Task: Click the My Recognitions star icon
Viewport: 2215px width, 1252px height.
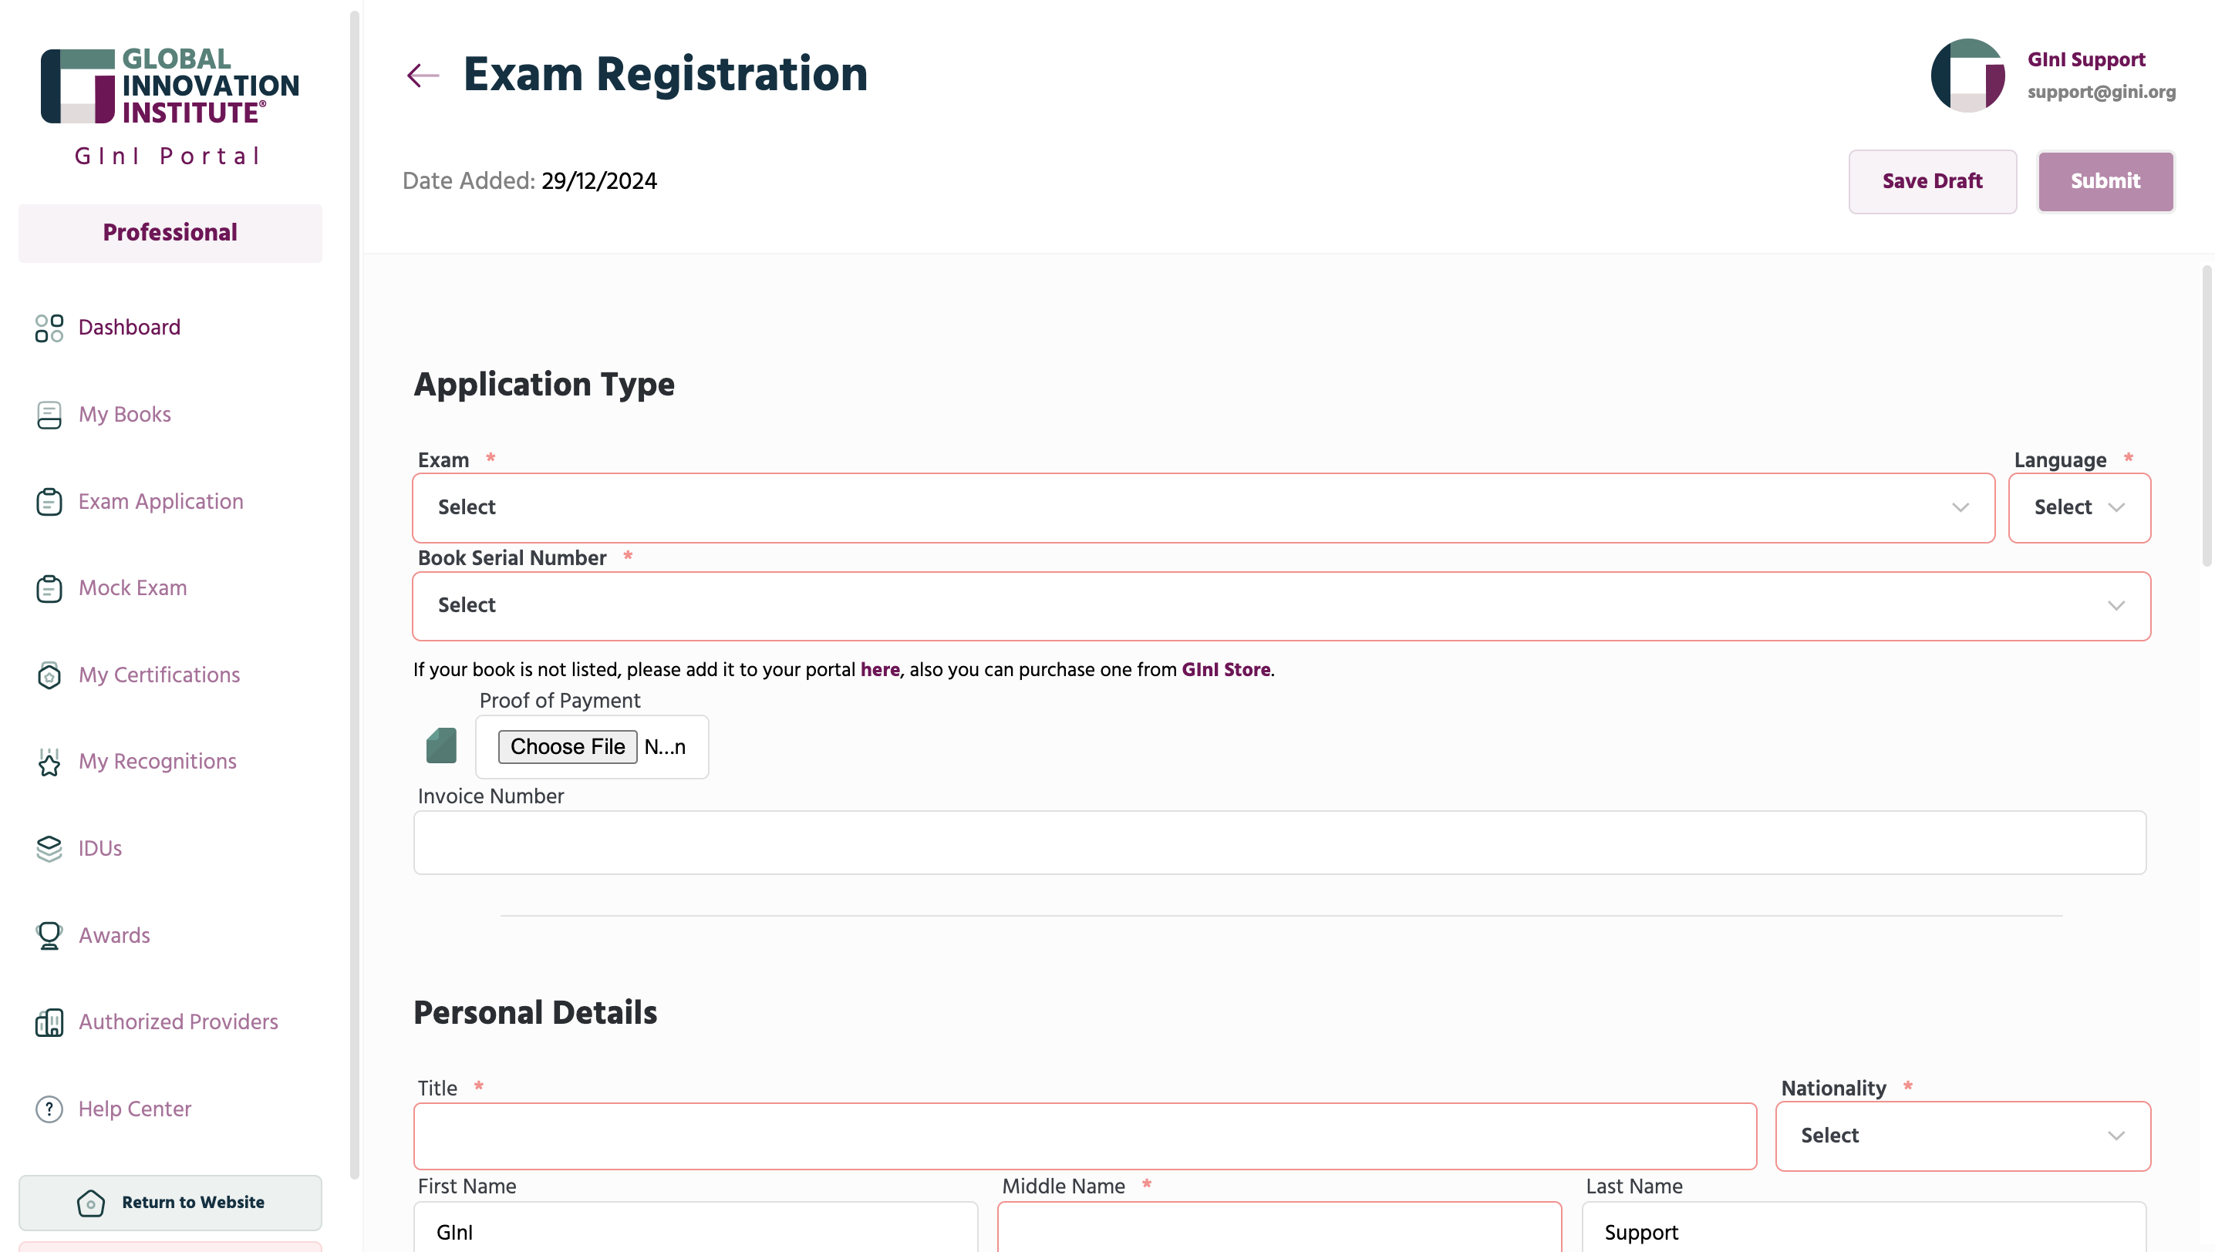Action: (x=49, y=762)
